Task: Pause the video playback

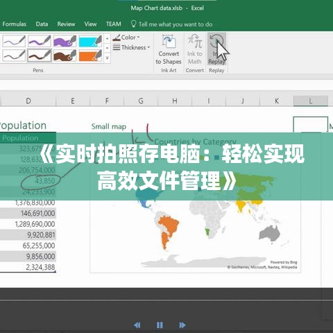Action: tap(160, 325)
